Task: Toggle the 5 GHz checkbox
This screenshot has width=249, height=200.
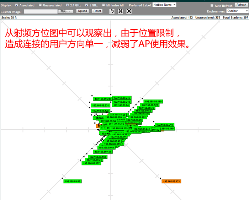Action: click(x=86, y=5)
